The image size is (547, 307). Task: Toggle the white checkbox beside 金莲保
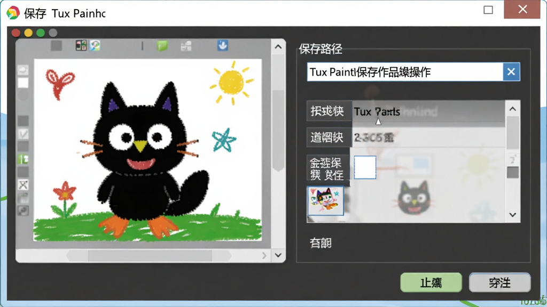[365, 167]
